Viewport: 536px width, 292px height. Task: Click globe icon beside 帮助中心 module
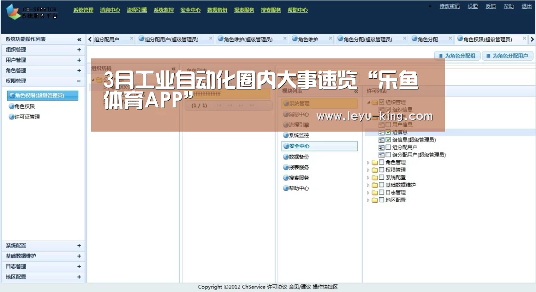pos(286,188)
